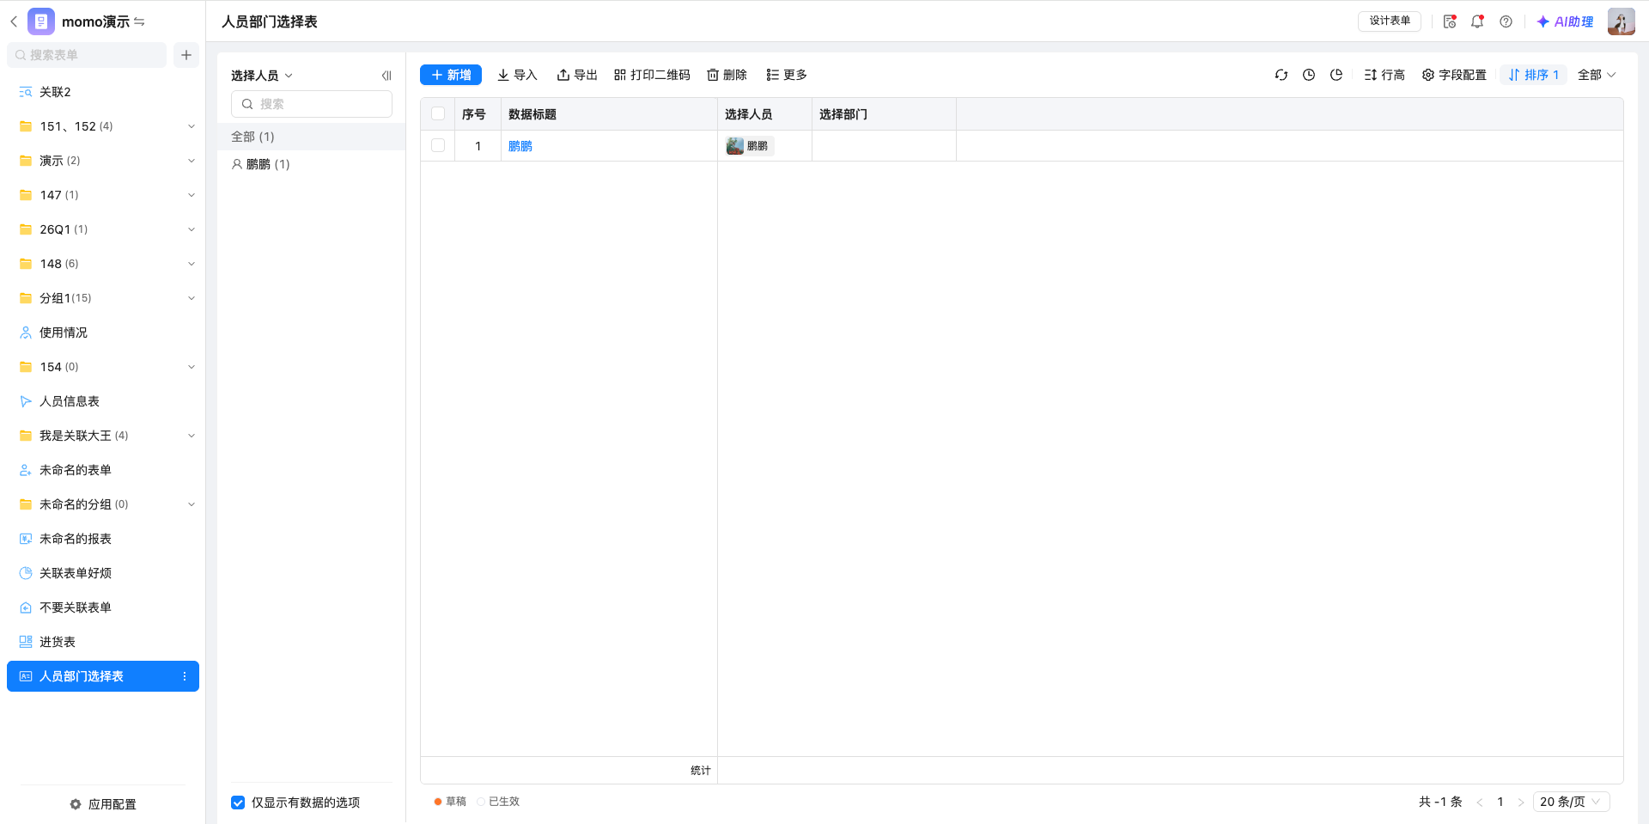Click 导入 import button
This screenshot has height=824, width=1649.
click(x=517, y=75)
